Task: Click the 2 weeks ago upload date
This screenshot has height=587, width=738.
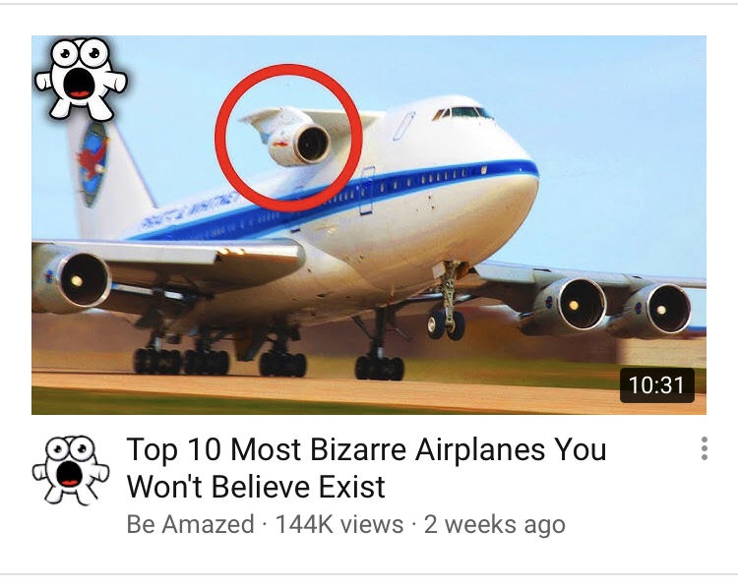Action: click(x=495, y=524)
